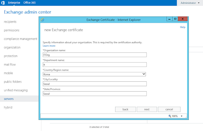Close the Exchange Certificate window
Image resolution: width=203 pixels, height=131 pixels.
click(x=183, y=19)
